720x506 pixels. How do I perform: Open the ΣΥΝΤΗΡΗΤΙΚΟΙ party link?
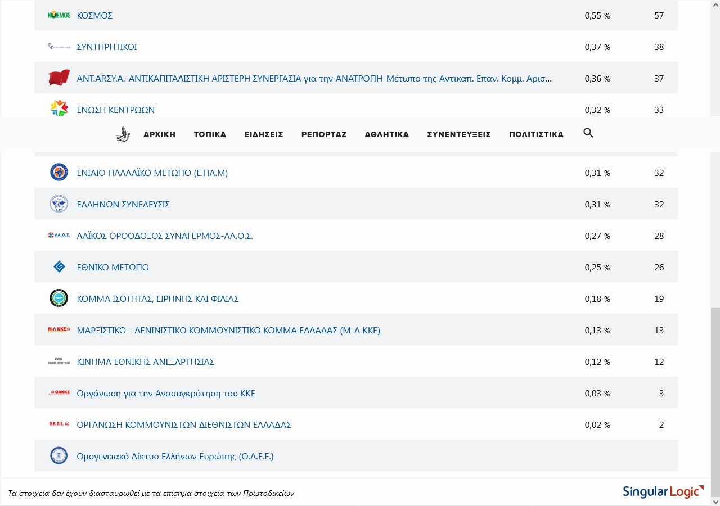pyautogui.click(x=107, y=47)
